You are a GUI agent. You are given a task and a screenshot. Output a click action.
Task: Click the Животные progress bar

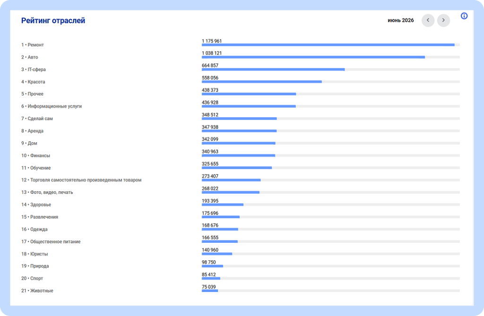(330, 290)
